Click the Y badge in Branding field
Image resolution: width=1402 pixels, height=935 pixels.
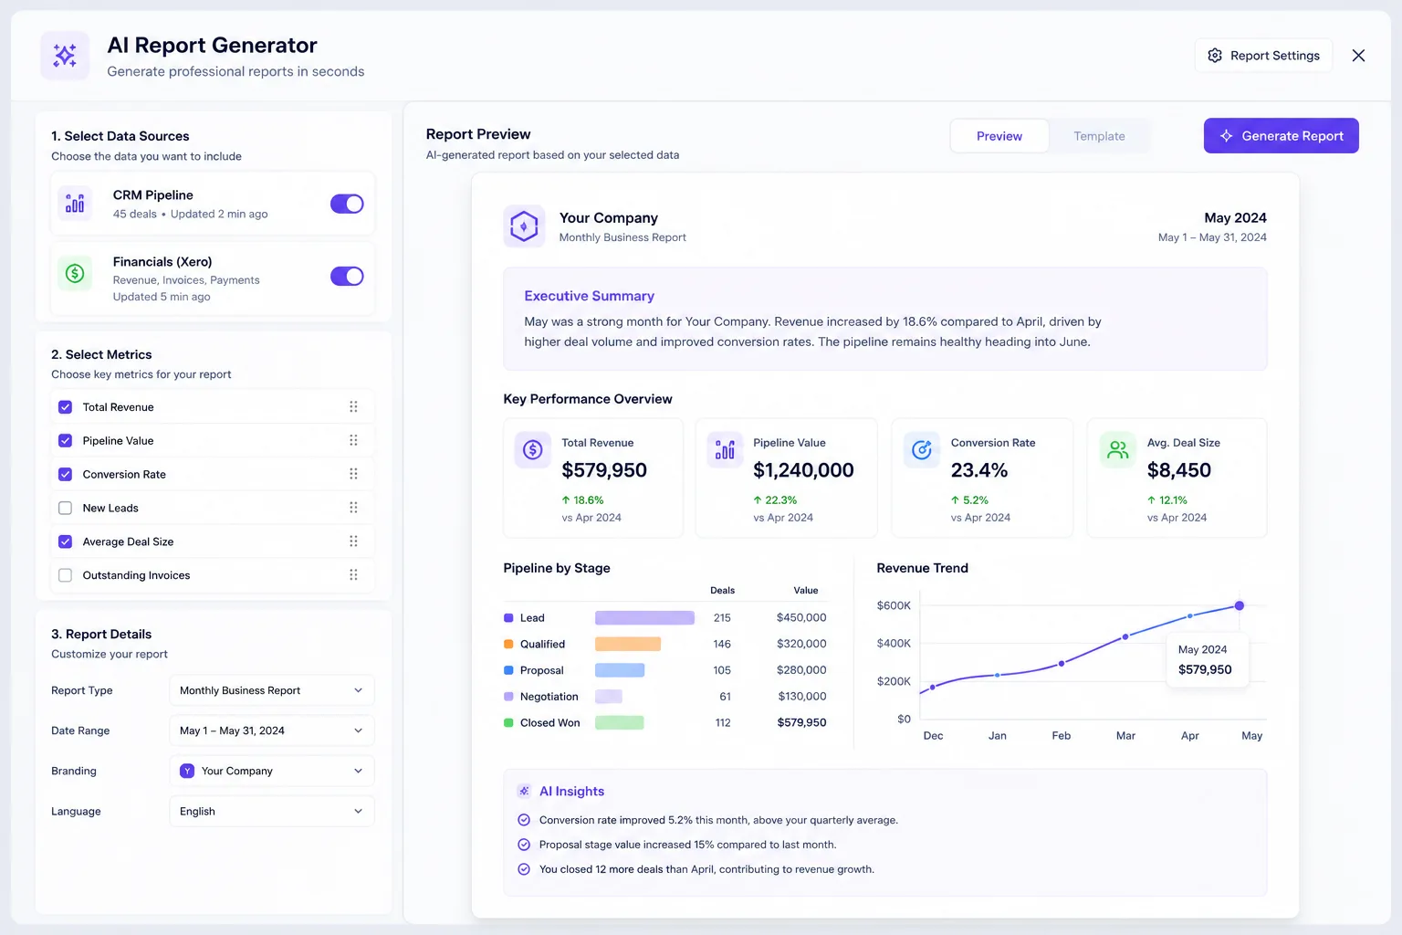[187, 771]
